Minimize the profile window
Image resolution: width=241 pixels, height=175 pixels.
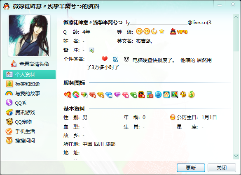tap(220, 5)
